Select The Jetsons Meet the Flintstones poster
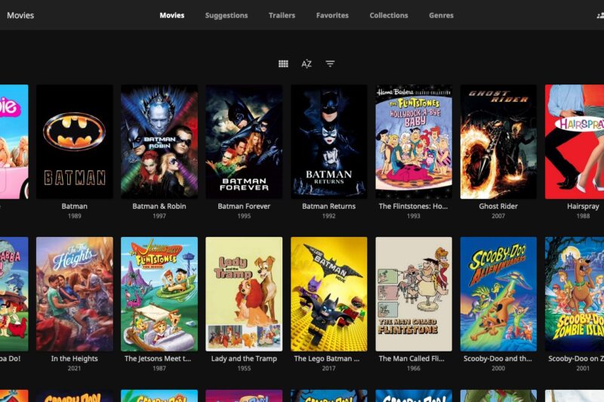Image resolution: width=604 pixels, height=402 pixels. pyautogui.click(x=159, y=294)
